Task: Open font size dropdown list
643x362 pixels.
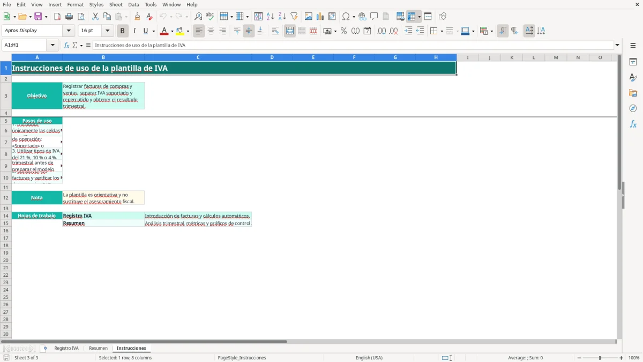Action: (x=107, y=31)
